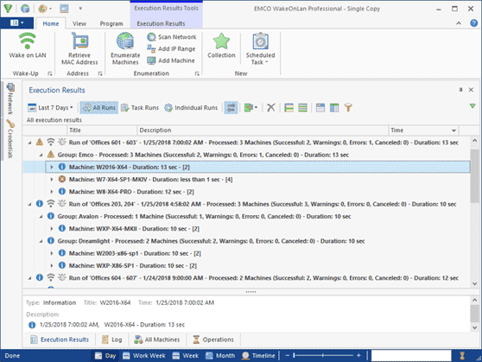Collapse the Run of 'Offices 601 - 603' node

[x=30, y=143]
